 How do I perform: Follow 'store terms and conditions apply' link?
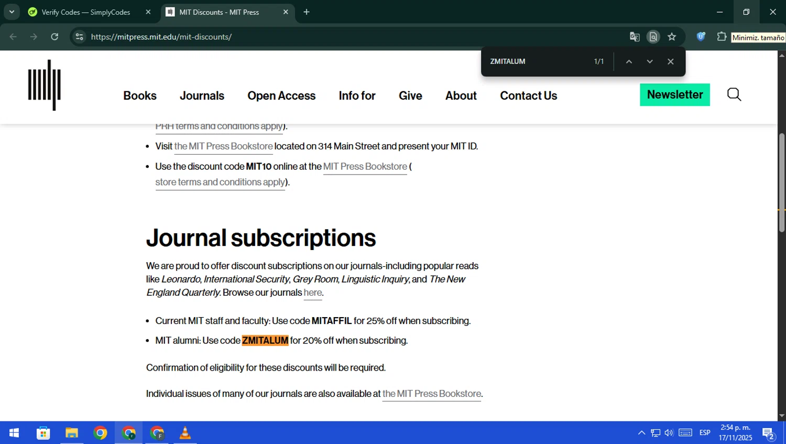click(x=220, y=182)
